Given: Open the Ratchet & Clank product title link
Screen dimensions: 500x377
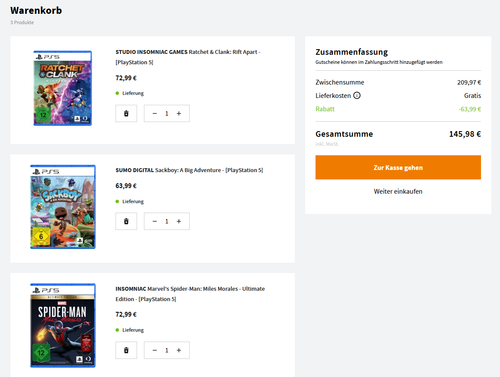Looking at the screenshot, I should (x=187, y=57).
